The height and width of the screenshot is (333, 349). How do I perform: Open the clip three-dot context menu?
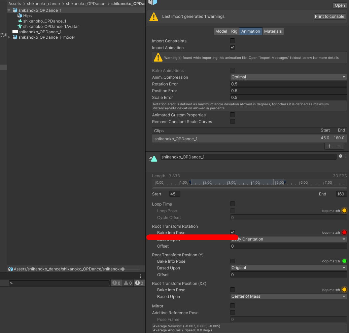346,156
